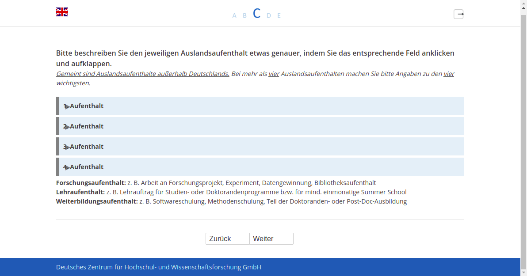The image size is (527, 276).
Task: Select current survey section C
Action: [257, 14]
